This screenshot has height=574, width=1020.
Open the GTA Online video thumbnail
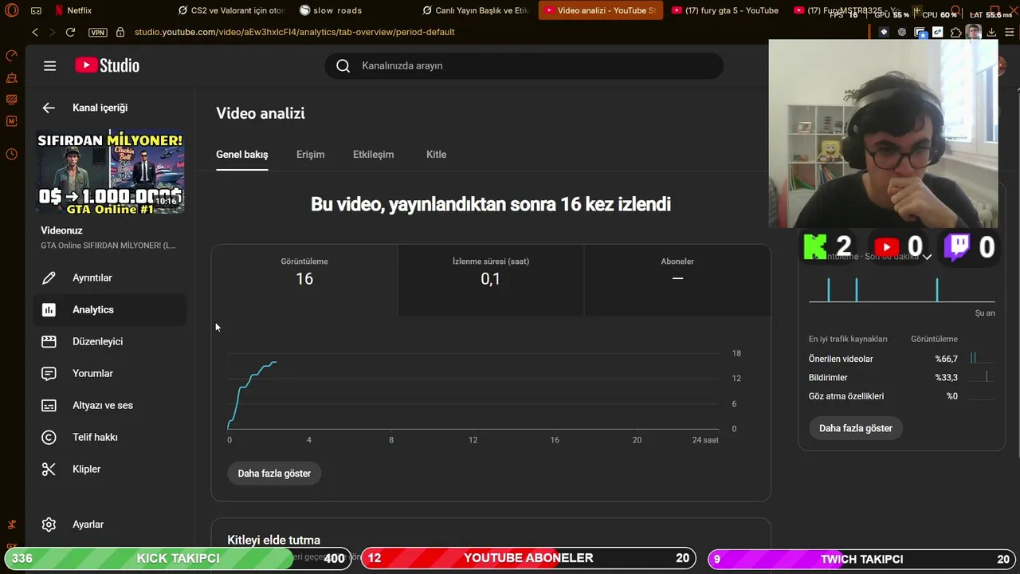point(111,171)
